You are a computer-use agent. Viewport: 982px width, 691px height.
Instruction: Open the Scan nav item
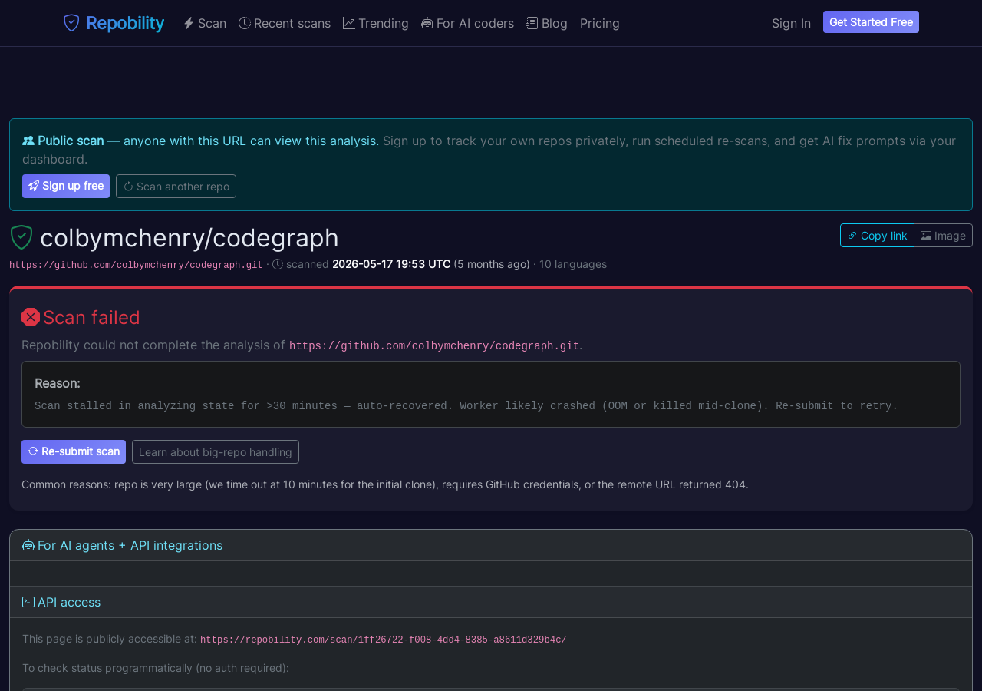(x=205, y=23)
